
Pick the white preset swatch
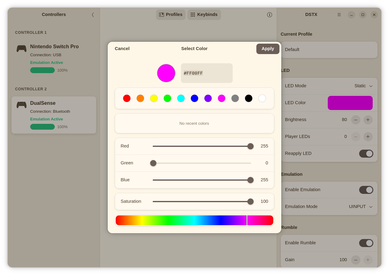[x=262, y=98]
